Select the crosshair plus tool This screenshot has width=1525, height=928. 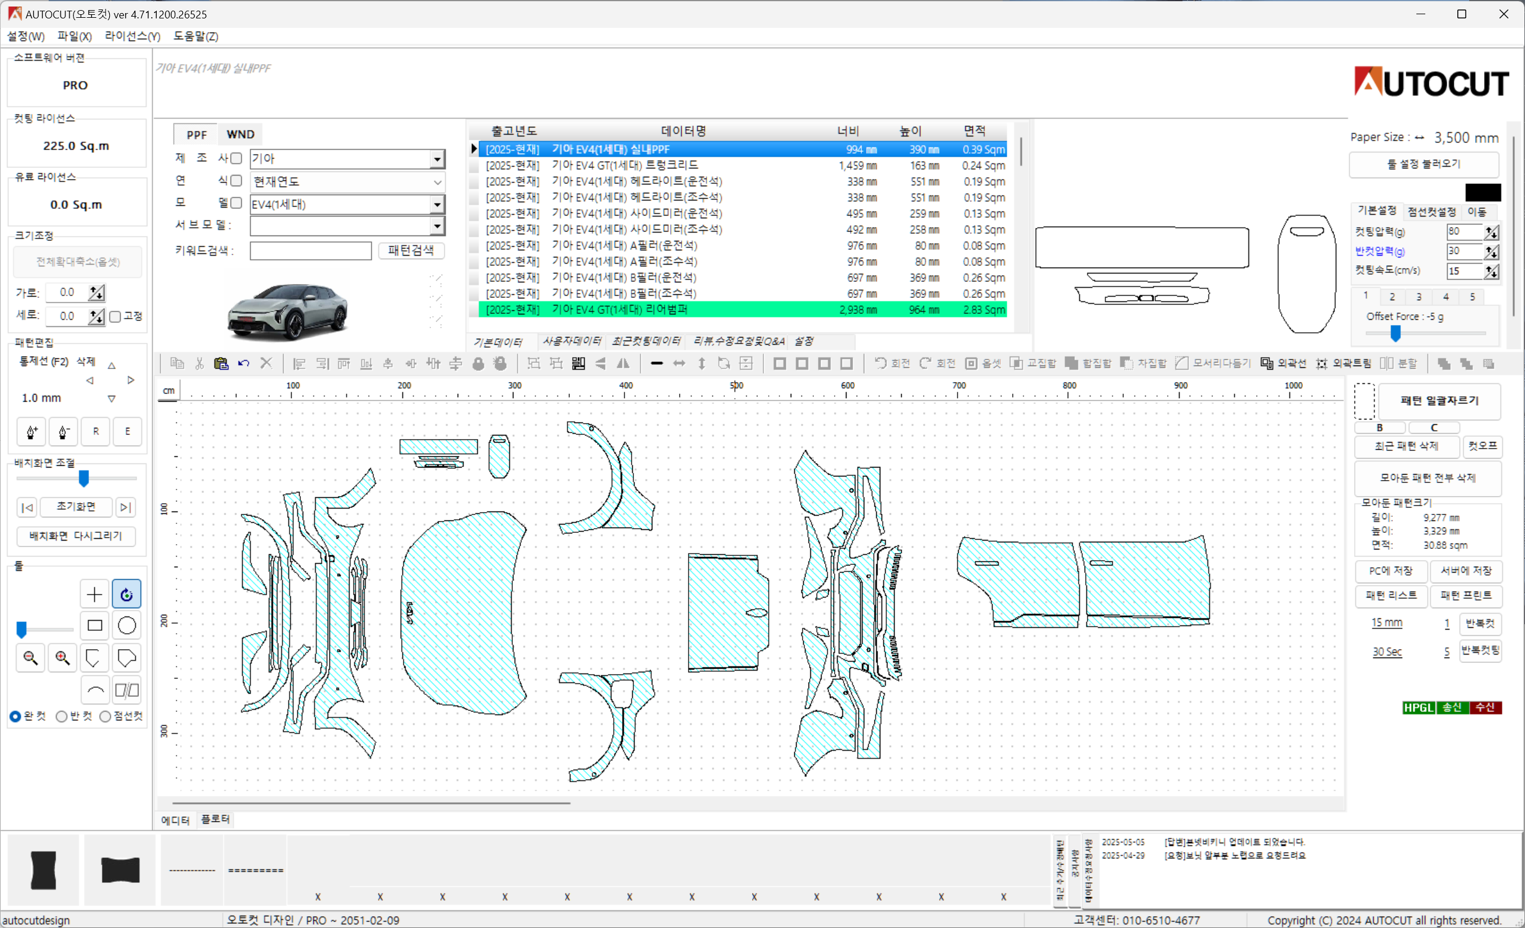pyautogui.click(x=95, y=595)
